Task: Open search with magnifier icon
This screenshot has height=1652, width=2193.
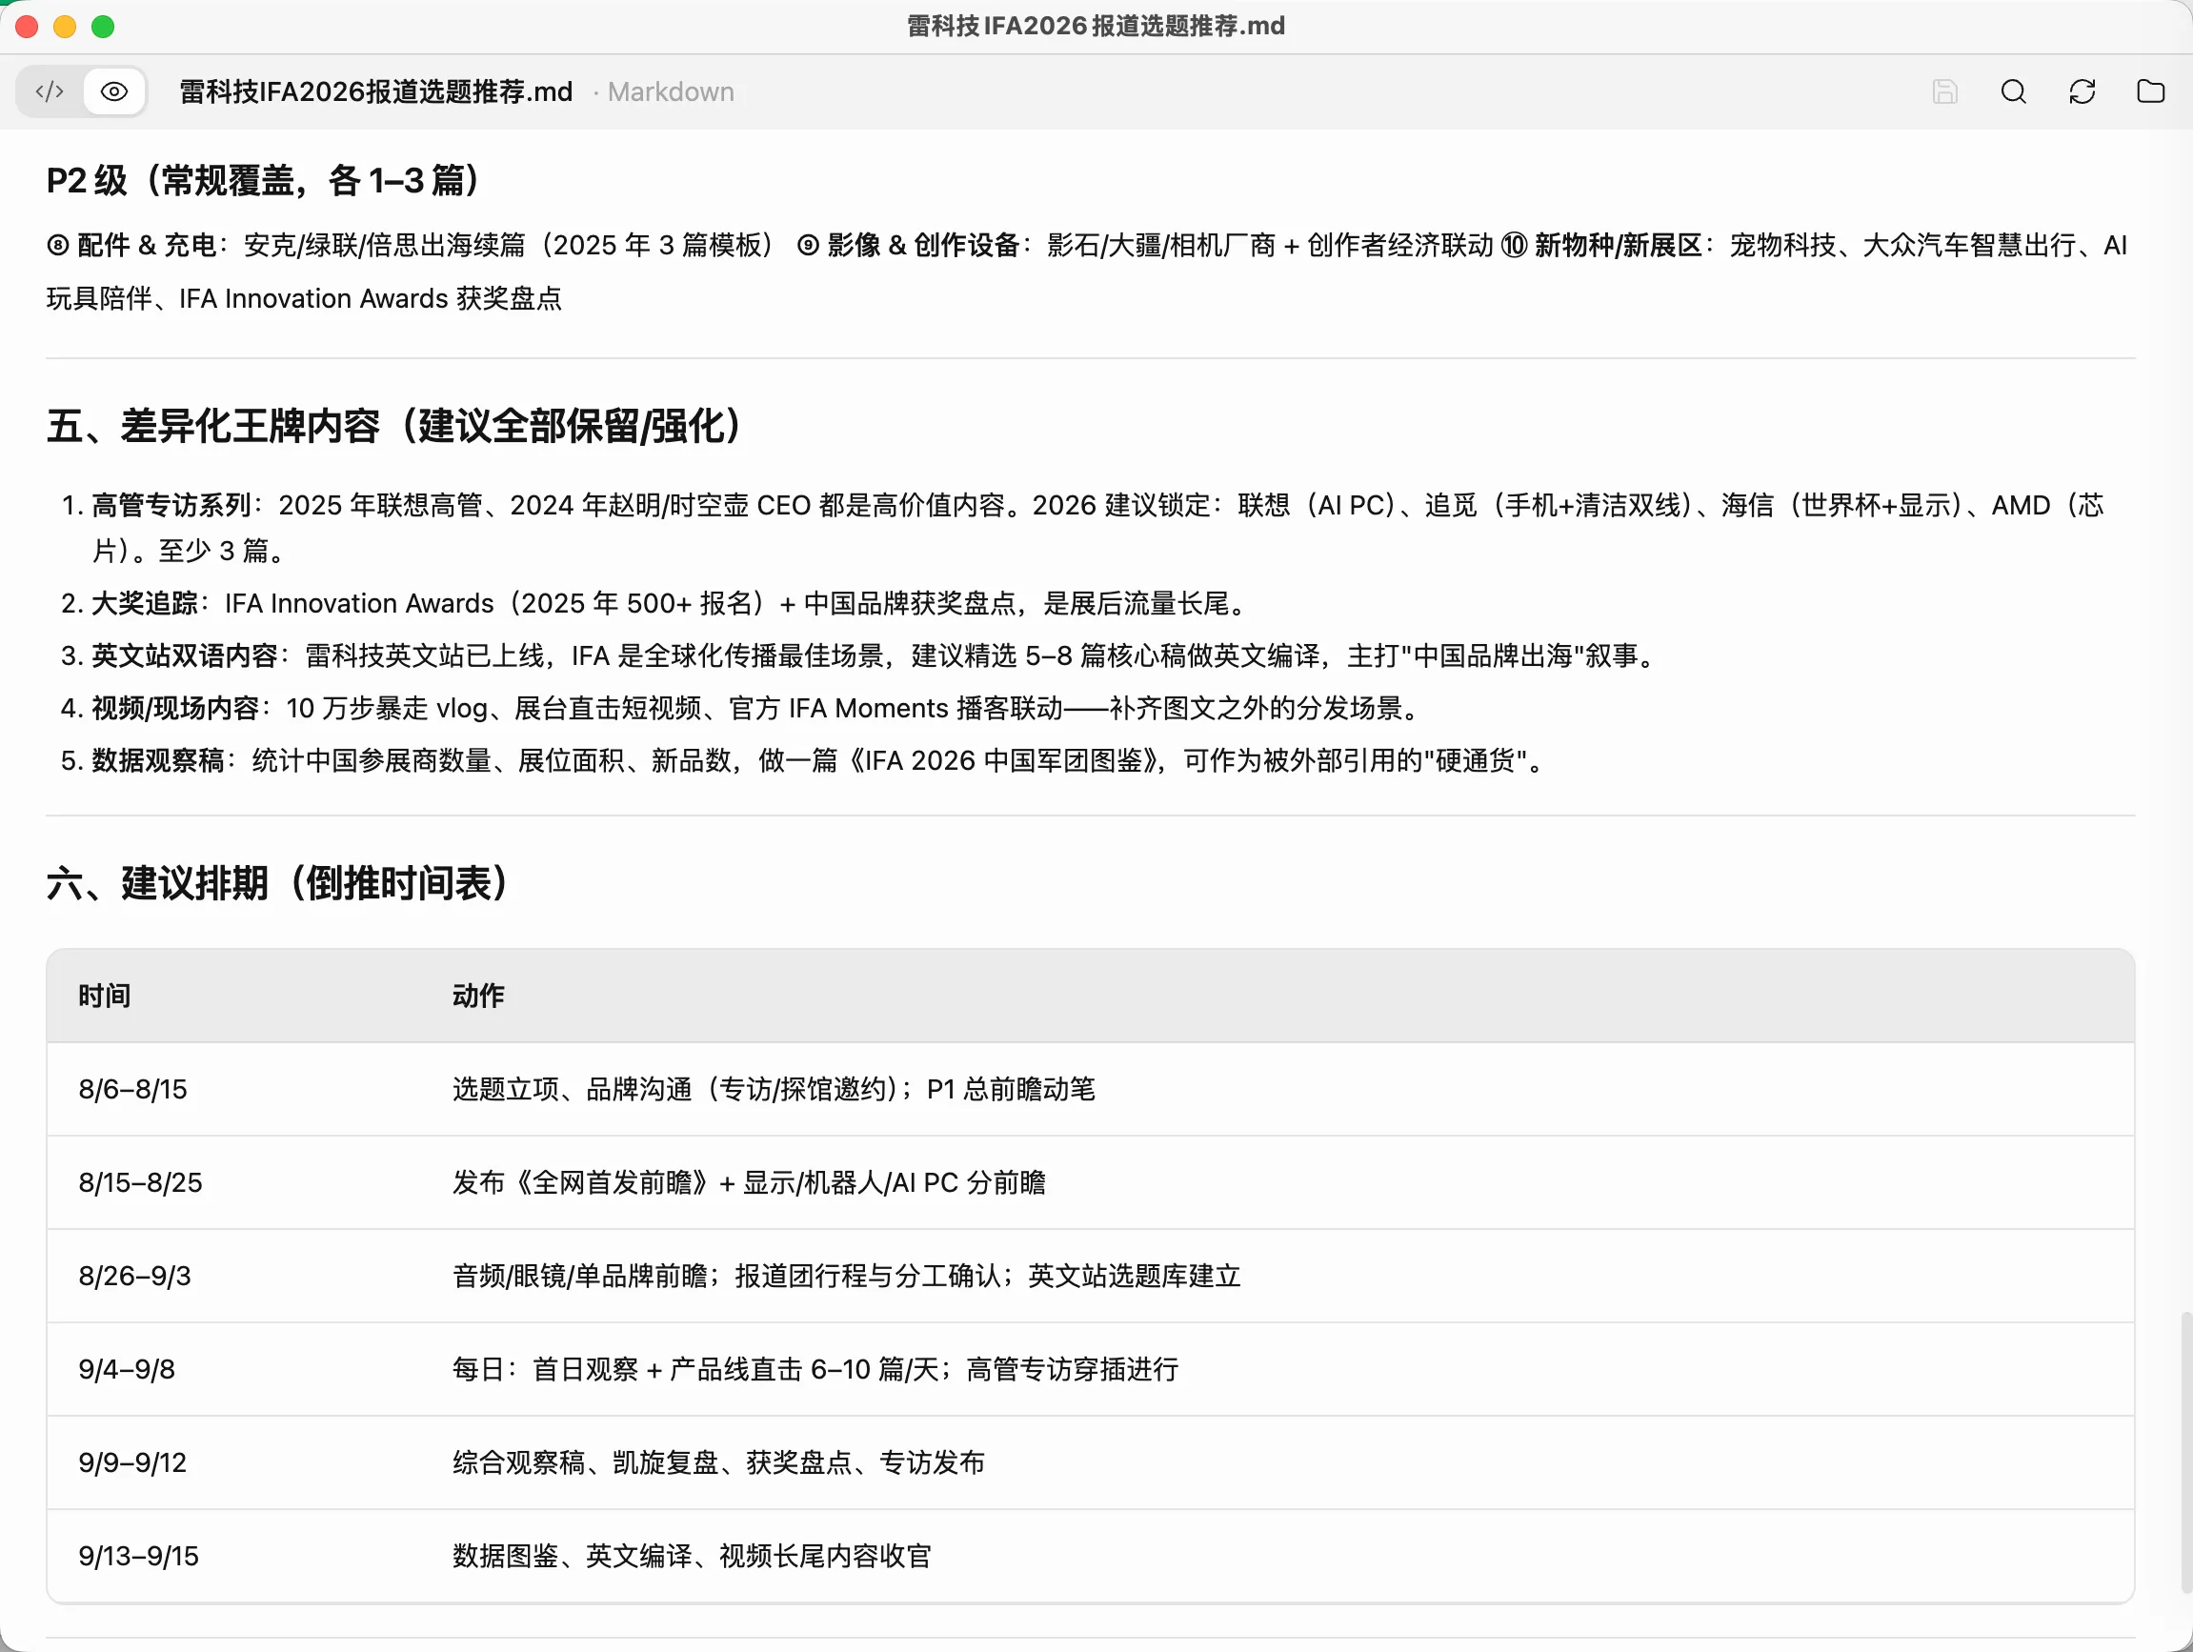Action: [x=2013, y=92]
